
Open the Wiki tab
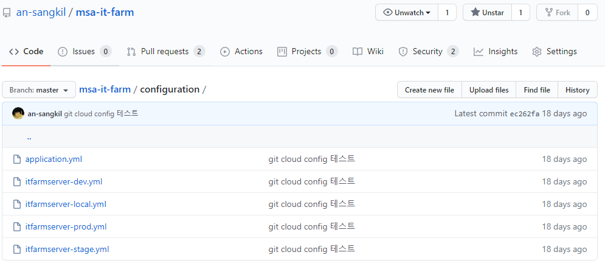[368, 51]
